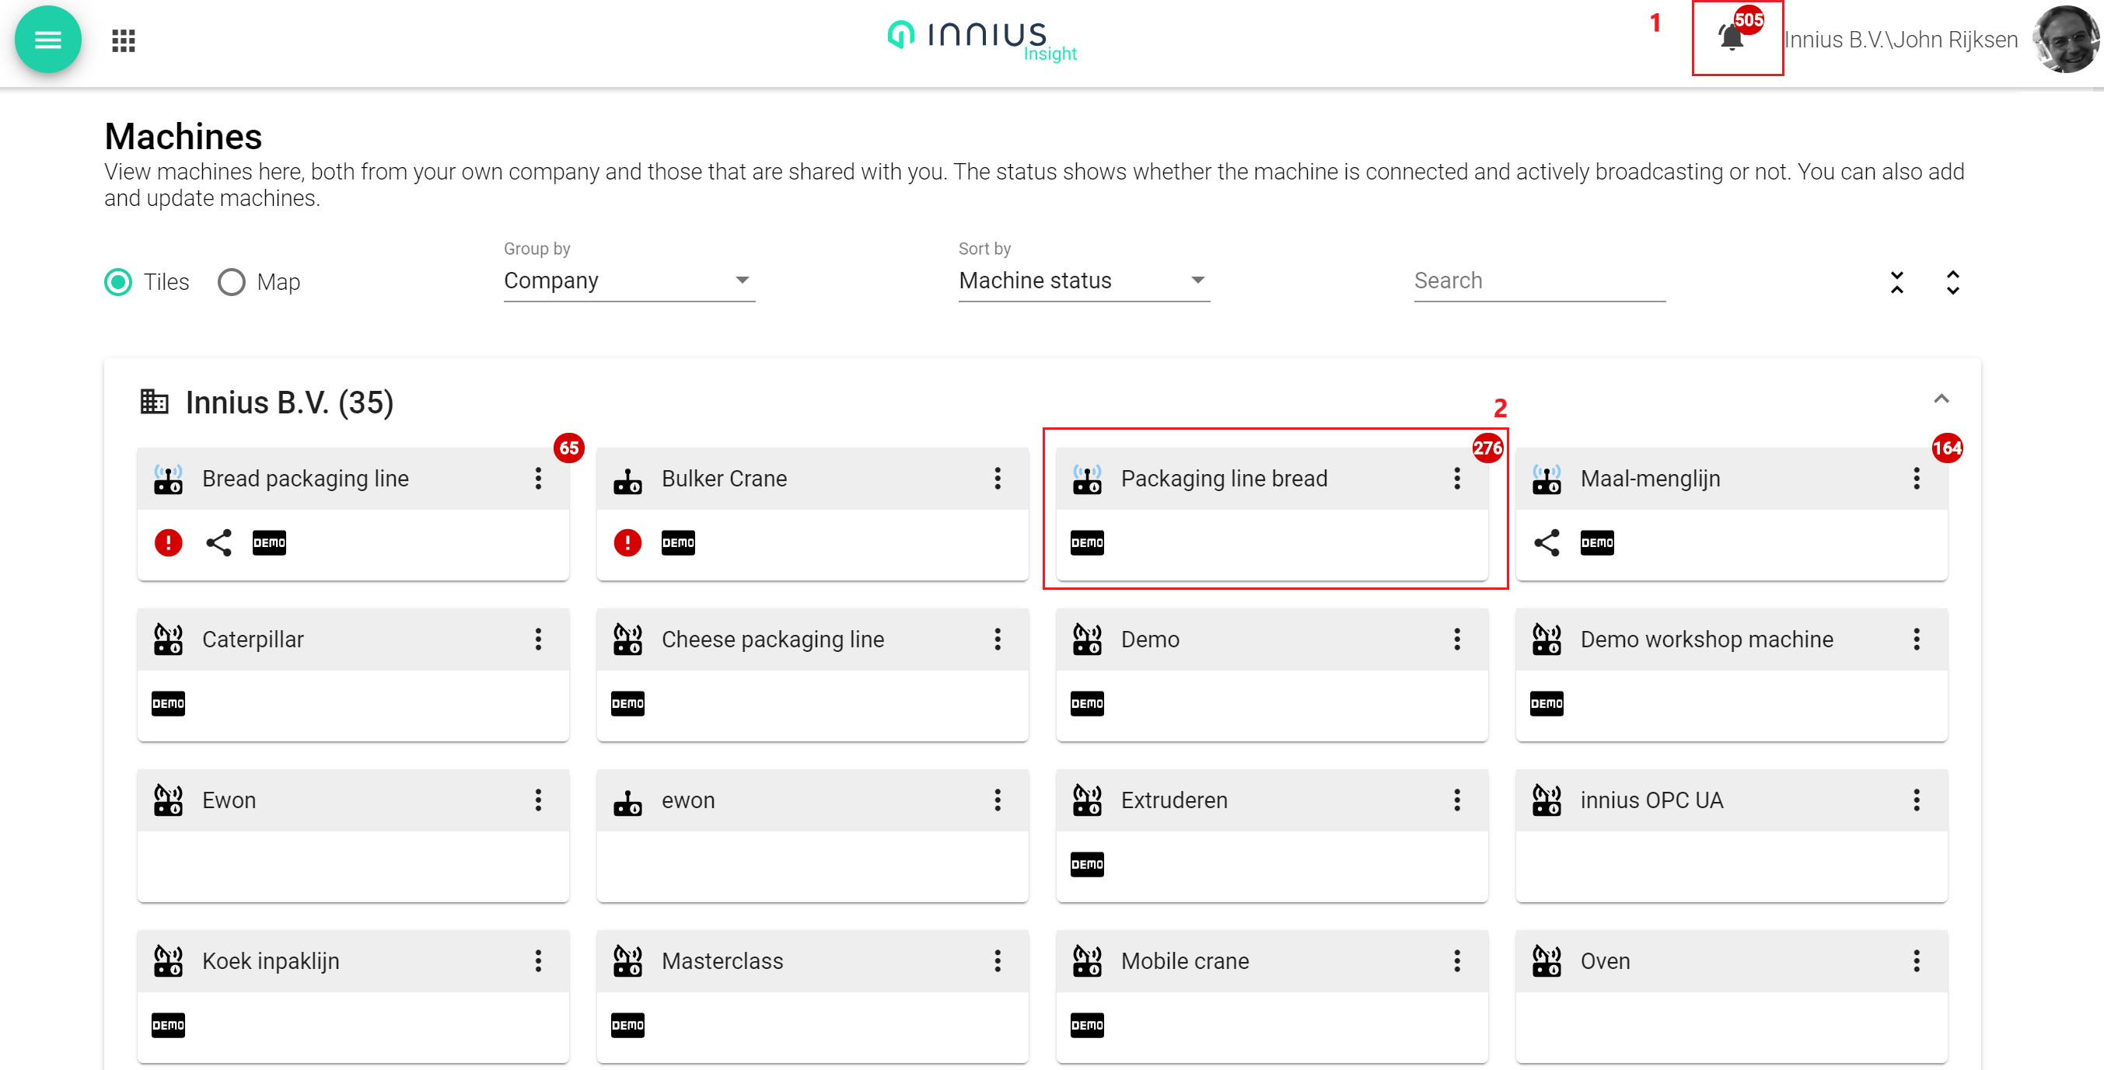The image size is (2104, 1070).
Task: Click the Oven machine title
Action: click(x=1606, y=960)
